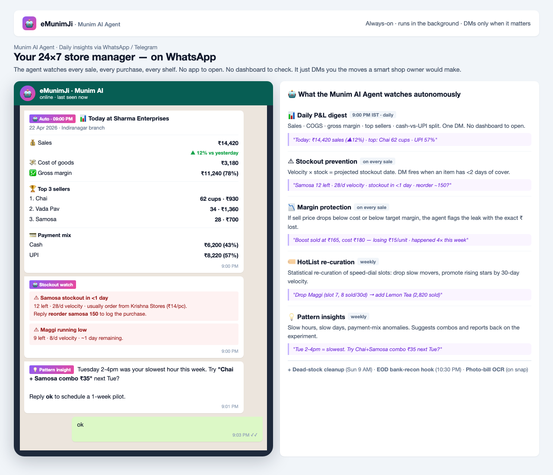The image size is (553, 475).
Task: Click the Dead-stock cleanup footer text
Action: pos(316,370)
